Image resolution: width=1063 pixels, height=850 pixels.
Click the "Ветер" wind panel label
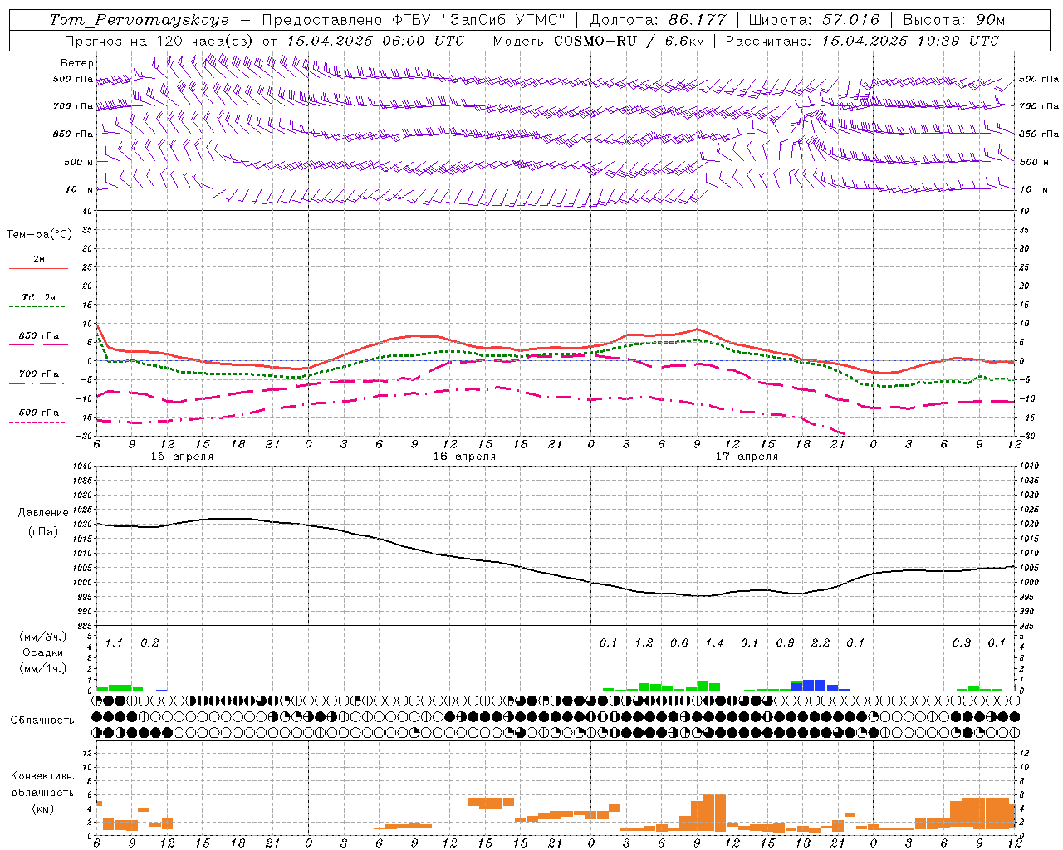click(x=77, y=63)
